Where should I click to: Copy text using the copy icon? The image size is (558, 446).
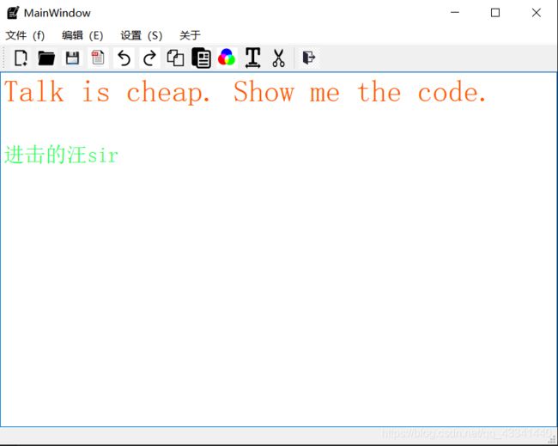[175, 58]
